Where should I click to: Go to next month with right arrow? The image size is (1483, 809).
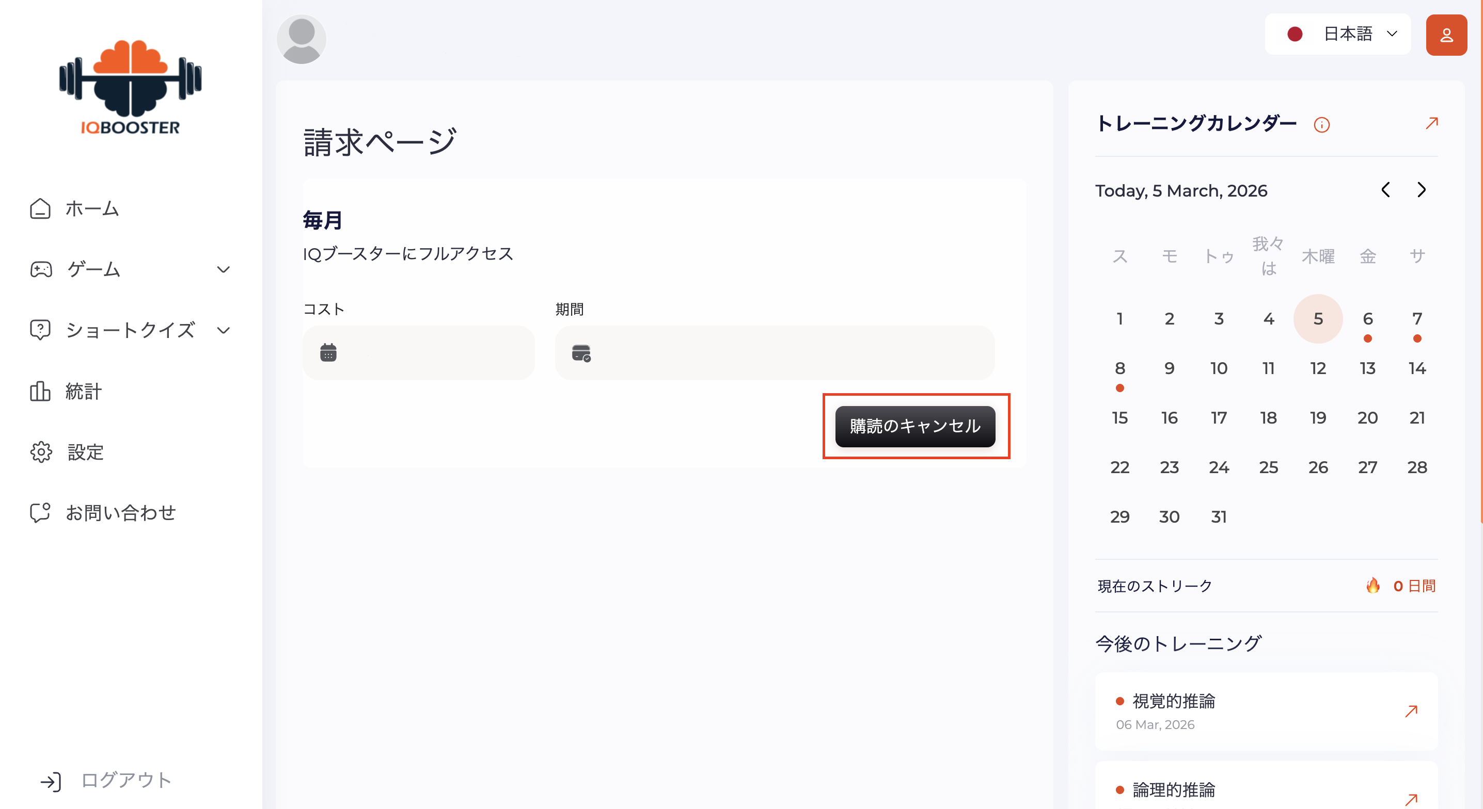point(1422,190)
